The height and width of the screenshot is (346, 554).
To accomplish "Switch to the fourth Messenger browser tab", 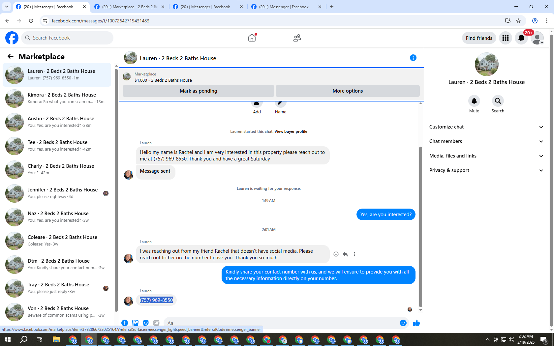I will pos(287,7).
